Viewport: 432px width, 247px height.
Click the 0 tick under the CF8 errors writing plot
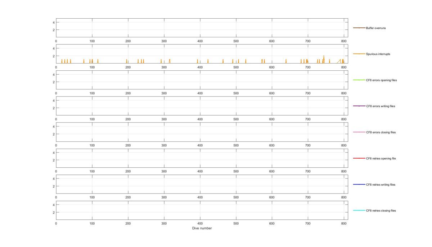pos(56,120)
